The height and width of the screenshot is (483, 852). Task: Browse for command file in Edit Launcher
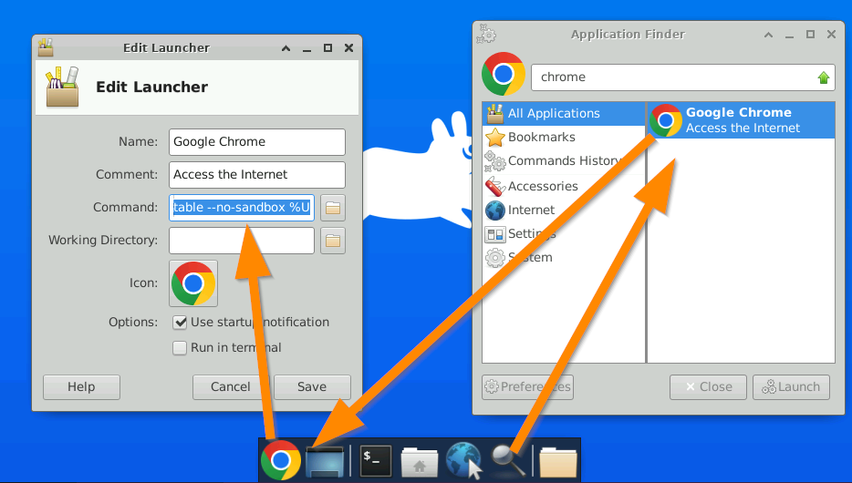click(x=333, y=208)
